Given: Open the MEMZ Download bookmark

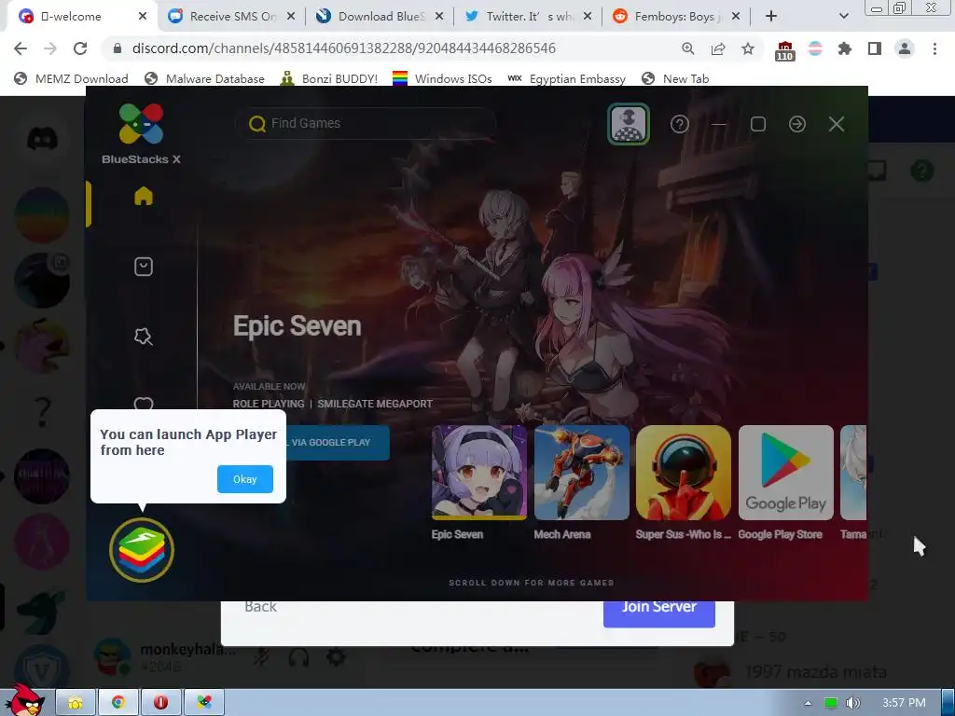Looking at the screenshot, I should pyautogui.click(x=71, y=78).
